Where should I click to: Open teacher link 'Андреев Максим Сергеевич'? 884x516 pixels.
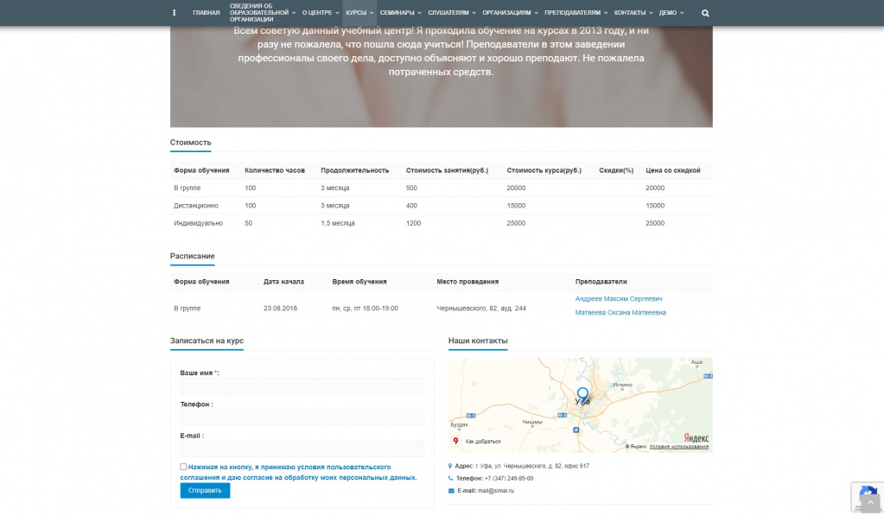619,299
